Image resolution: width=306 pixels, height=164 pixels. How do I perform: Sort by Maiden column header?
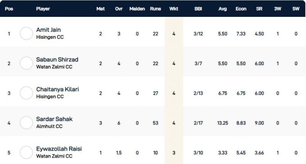(137, 8)
